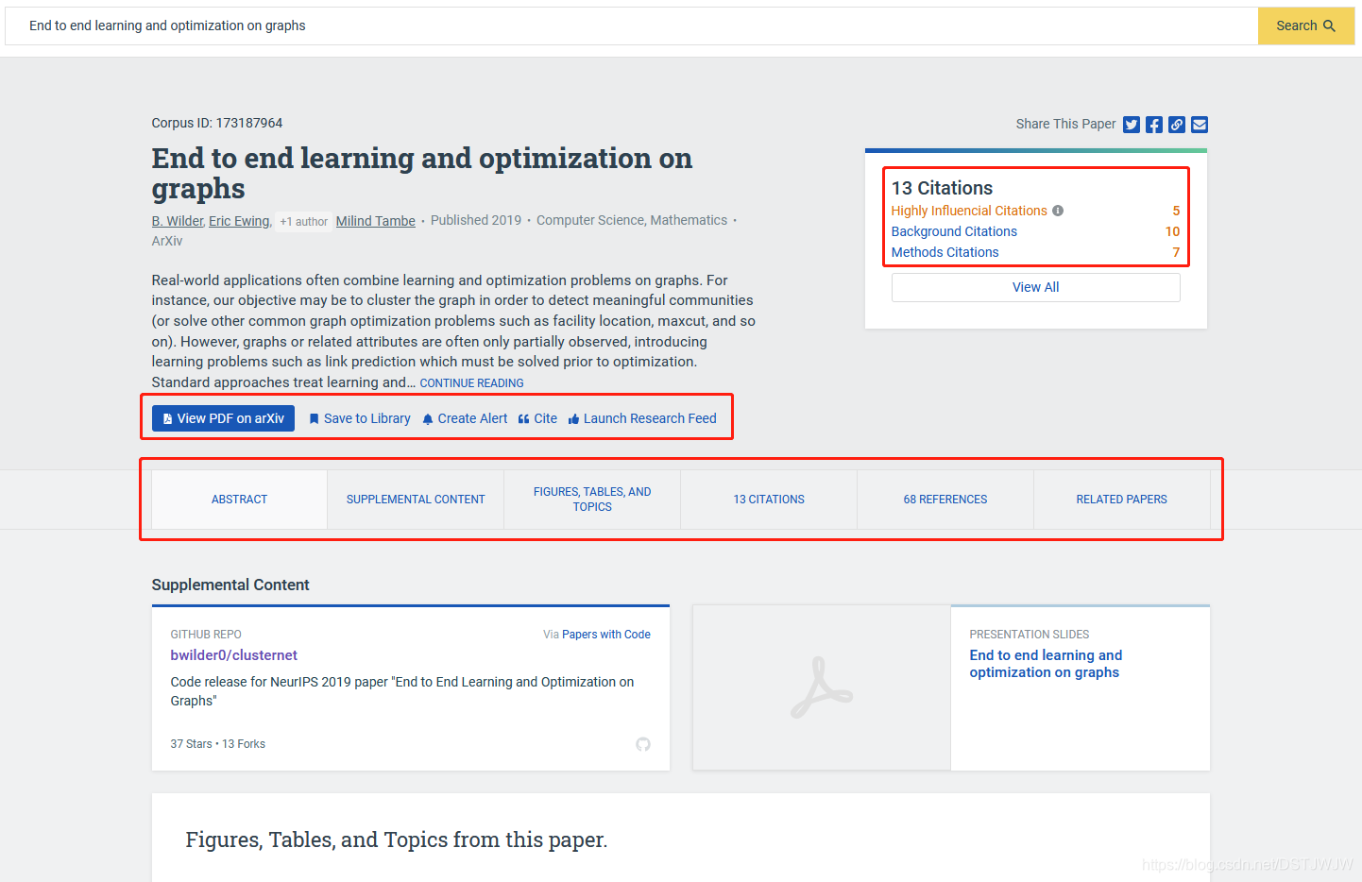Click the Published 2019 text

tap(476, 220)
